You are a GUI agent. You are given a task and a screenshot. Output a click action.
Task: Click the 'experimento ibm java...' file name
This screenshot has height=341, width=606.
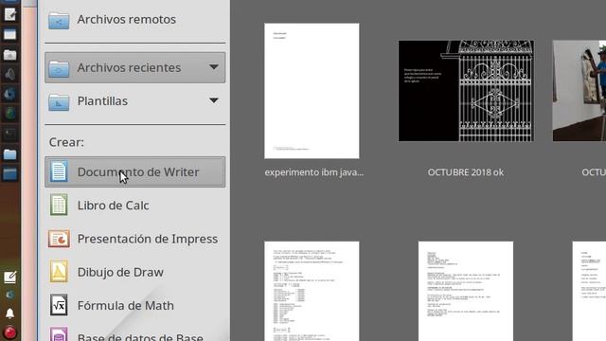[313, 172]
